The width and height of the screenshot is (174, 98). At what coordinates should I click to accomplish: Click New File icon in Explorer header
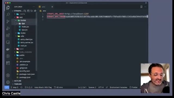(25, 11)
